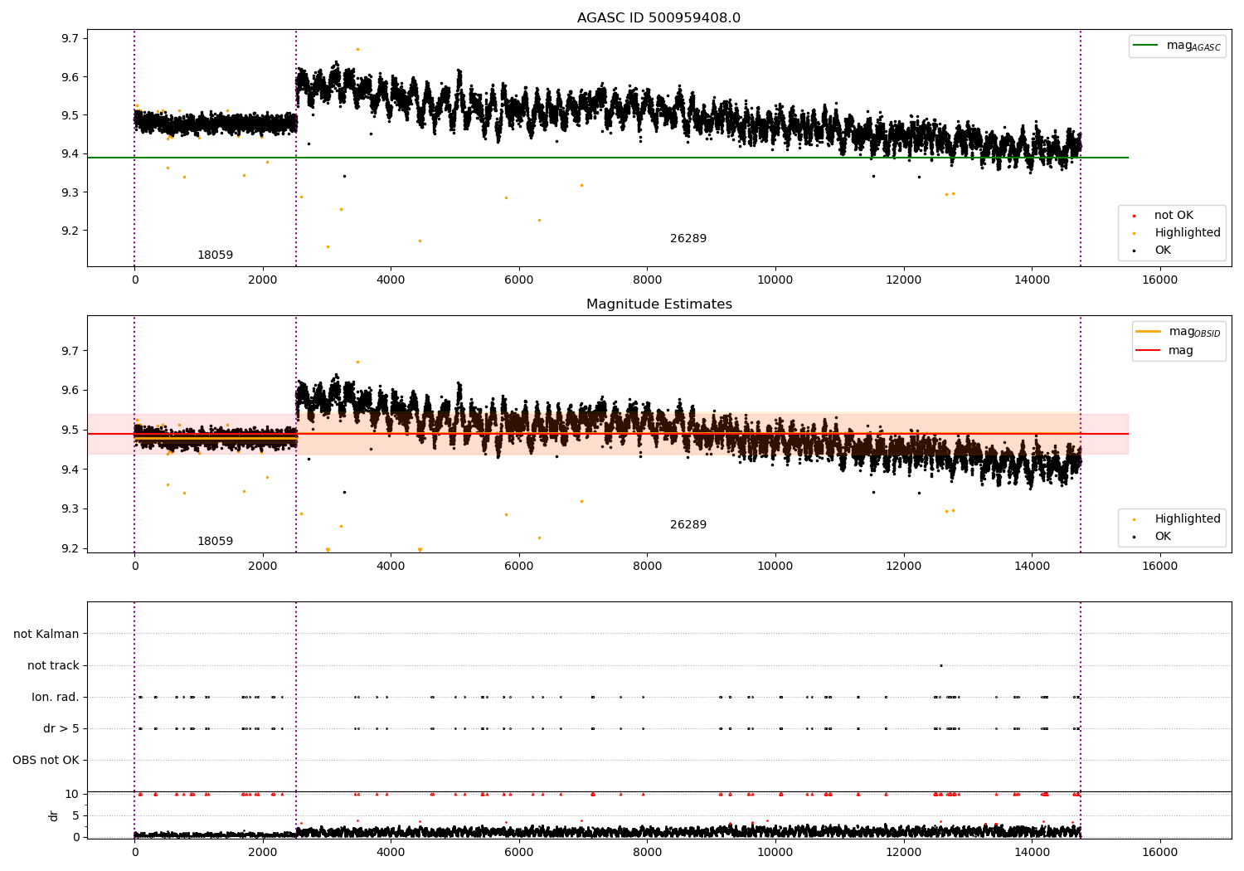
Task: Click the "18059" obsid label in the top plot
Action: (215, 255)
